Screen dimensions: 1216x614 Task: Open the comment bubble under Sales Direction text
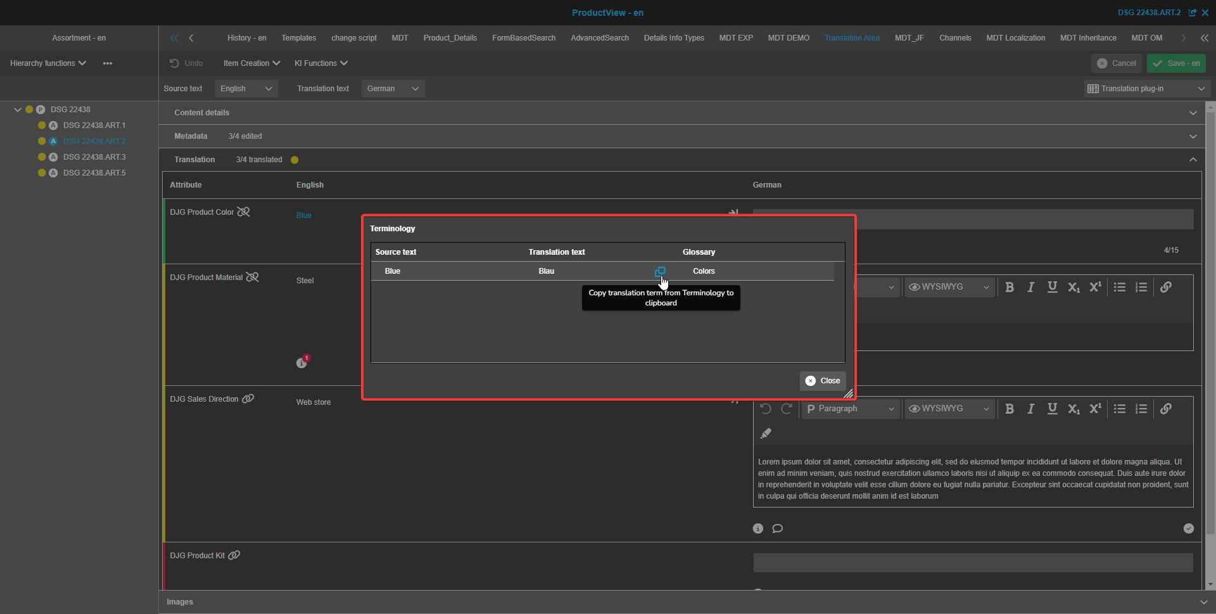[x=778, y=528]
